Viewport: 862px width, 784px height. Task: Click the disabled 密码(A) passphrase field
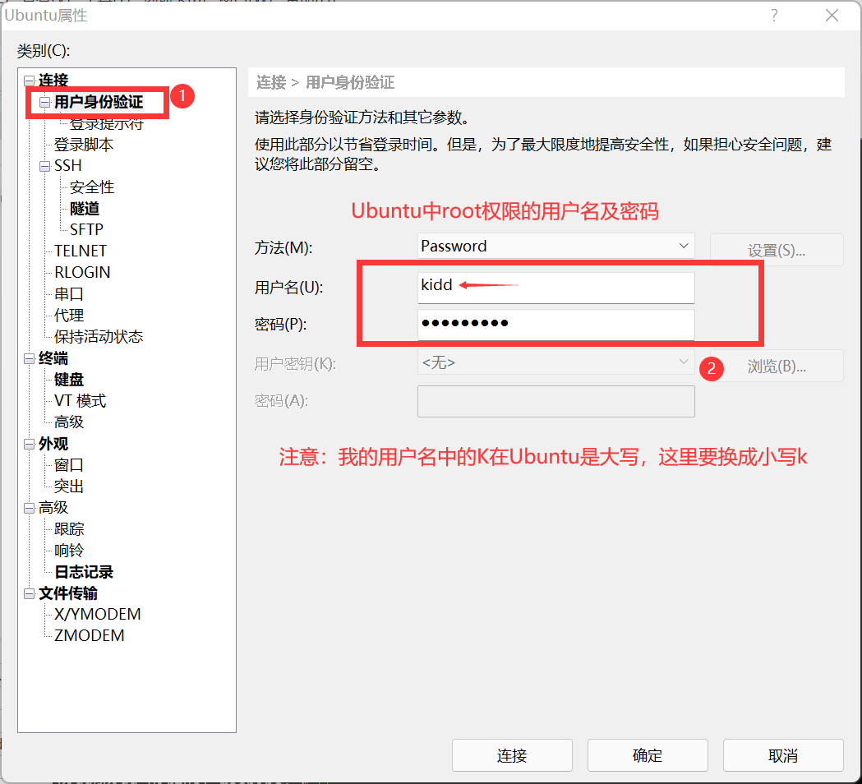coord(555,401)
